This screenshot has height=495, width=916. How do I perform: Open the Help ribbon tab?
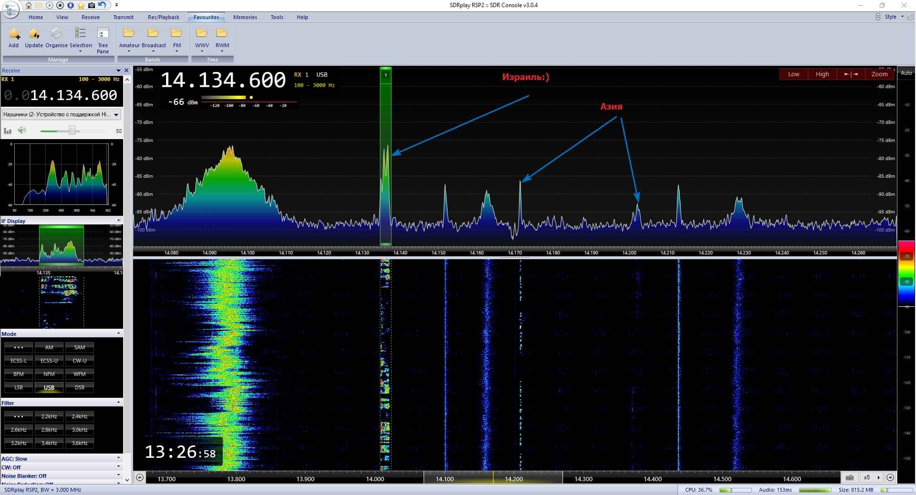[x=302, y=17]
